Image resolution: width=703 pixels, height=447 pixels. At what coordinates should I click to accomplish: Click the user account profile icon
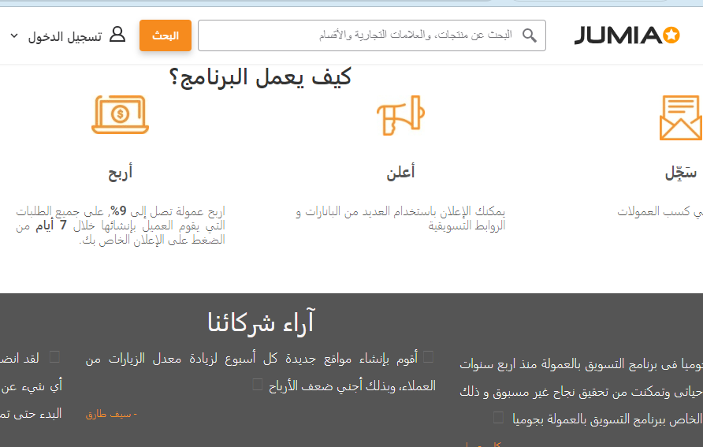117,35
